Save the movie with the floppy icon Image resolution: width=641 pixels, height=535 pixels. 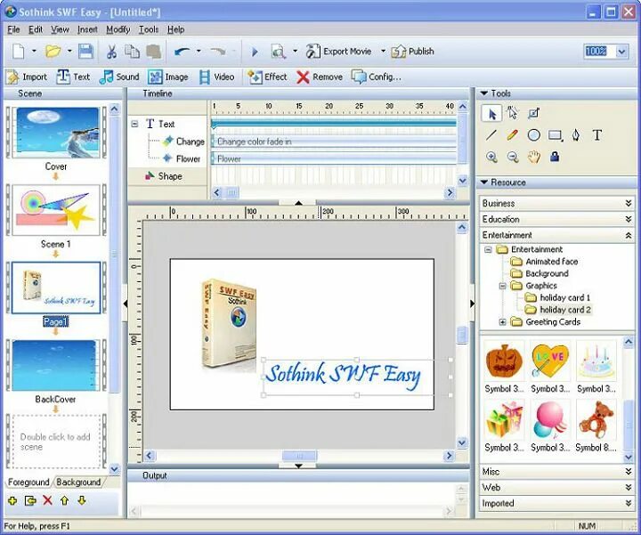(x=85, y=52)
